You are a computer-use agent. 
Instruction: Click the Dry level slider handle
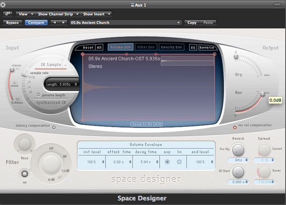[236, 56]
